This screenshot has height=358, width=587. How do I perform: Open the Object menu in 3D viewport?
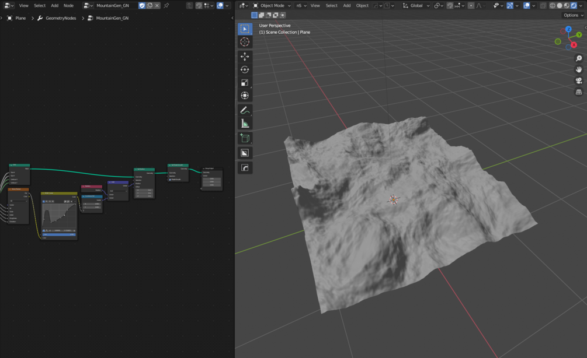362,5
